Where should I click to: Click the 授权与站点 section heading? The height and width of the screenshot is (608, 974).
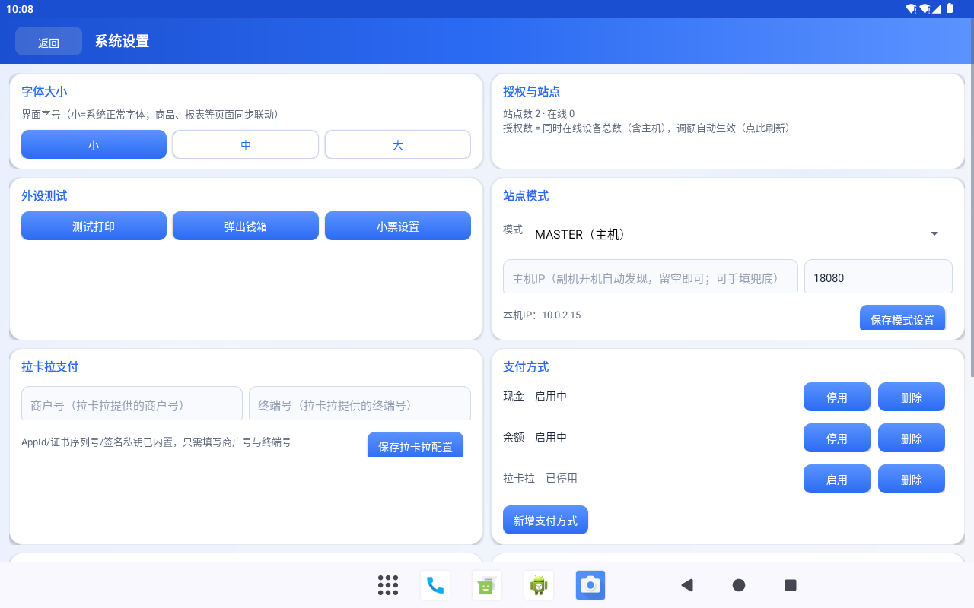(531, 91)
